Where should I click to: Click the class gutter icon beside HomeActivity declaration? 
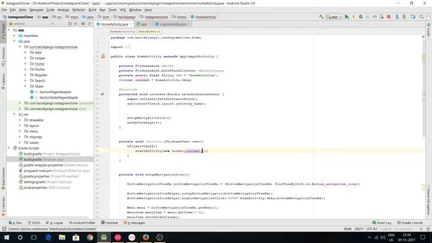(x=103, y=56)
